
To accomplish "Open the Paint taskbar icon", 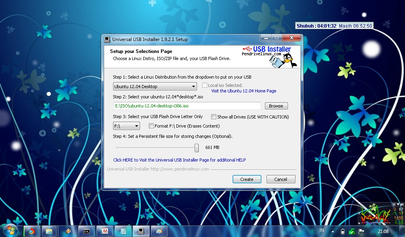I will coord(159,231).
